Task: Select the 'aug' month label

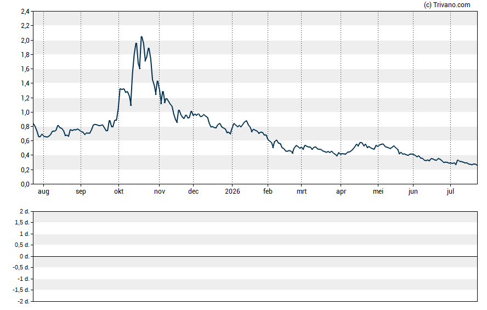Action: point(43,191)
